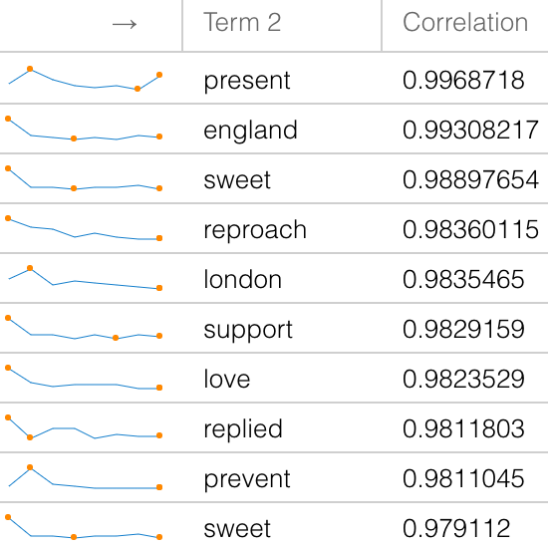This screenshot has width=548, height=548.
Task: Sort by the Term 2 column header
Action: 242,22
